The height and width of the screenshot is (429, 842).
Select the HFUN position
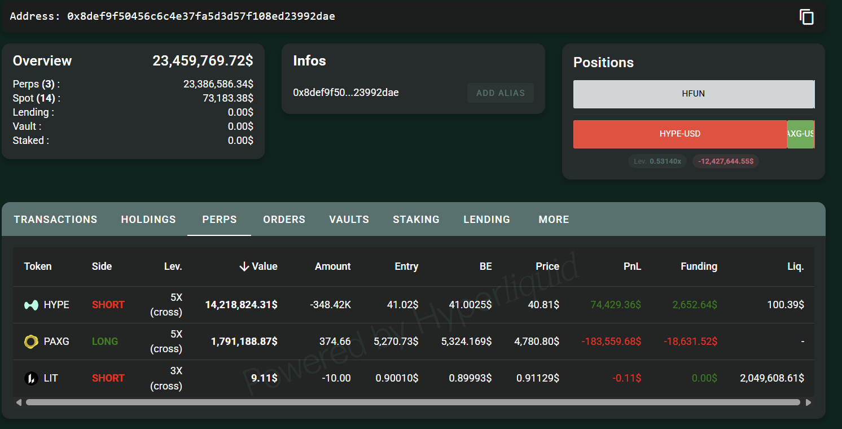tap(694, 94)
